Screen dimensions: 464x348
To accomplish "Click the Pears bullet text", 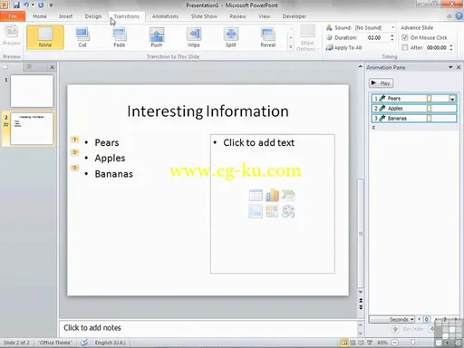I will point(107,142).
